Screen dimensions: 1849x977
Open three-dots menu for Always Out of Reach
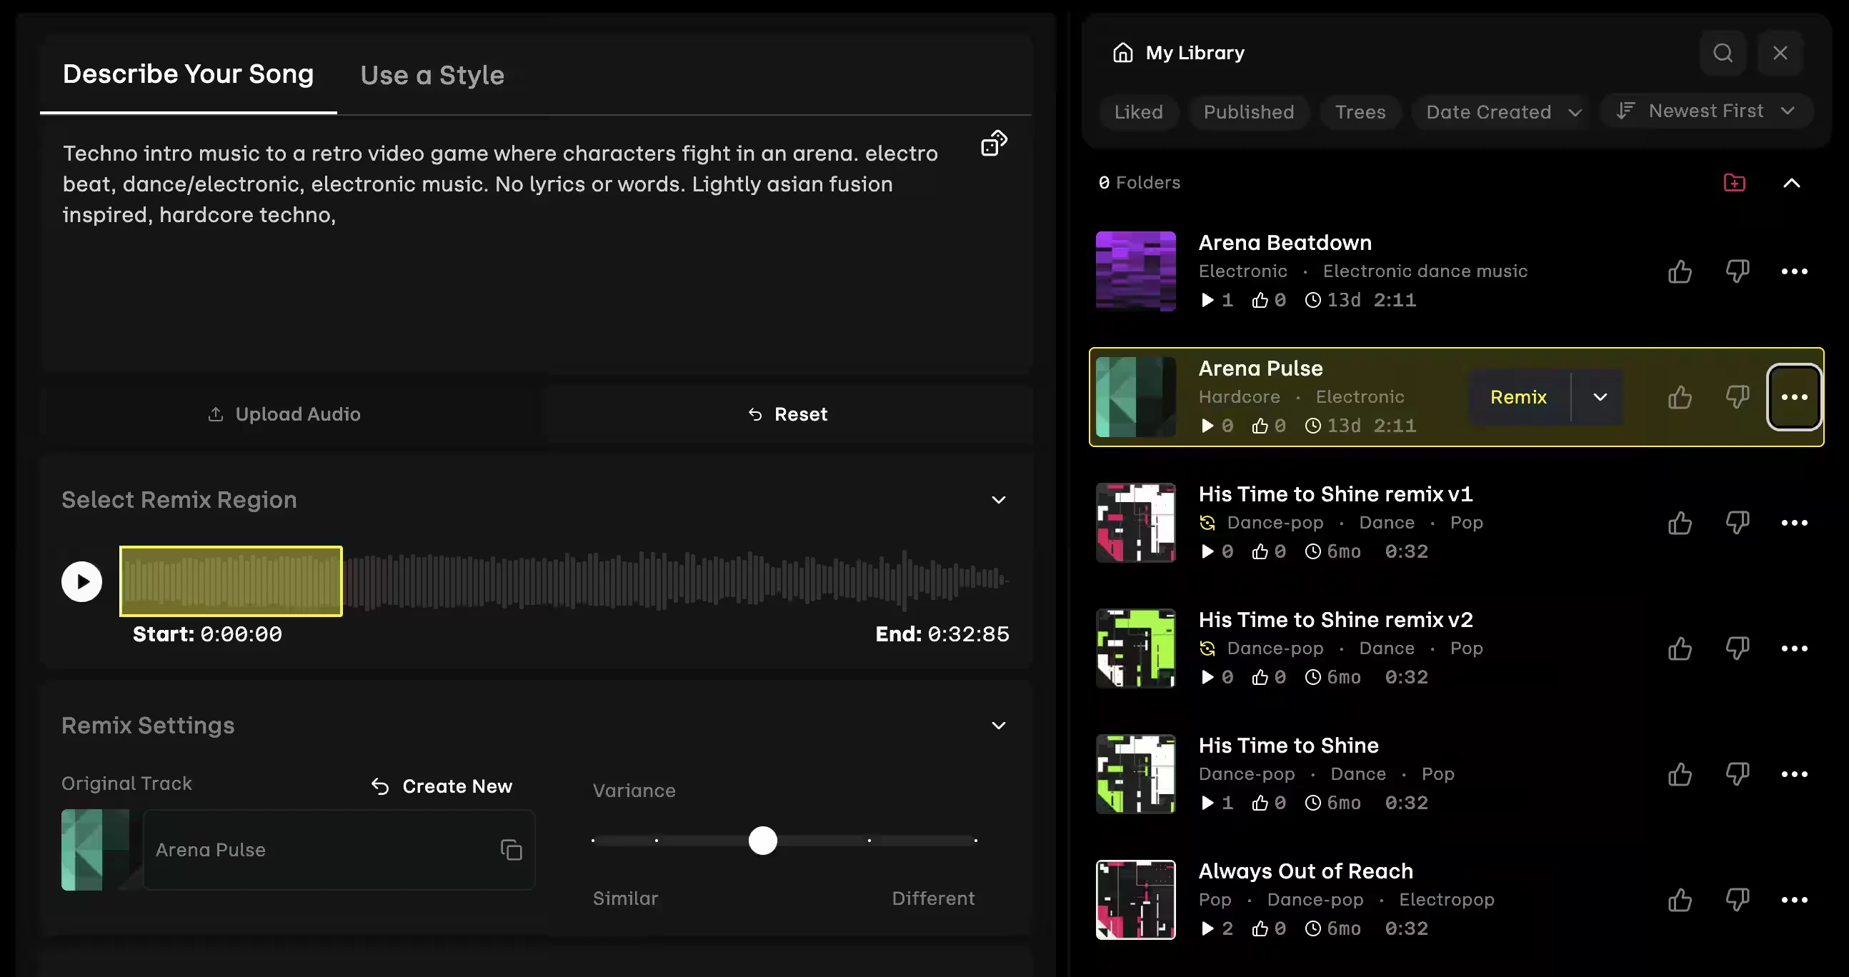pos(1794,901)
